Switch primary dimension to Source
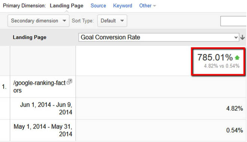 click(x=98, y=6)
